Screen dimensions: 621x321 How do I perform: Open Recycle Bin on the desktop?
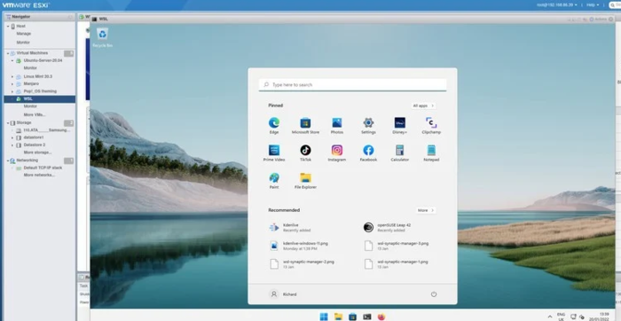(103, 37)
